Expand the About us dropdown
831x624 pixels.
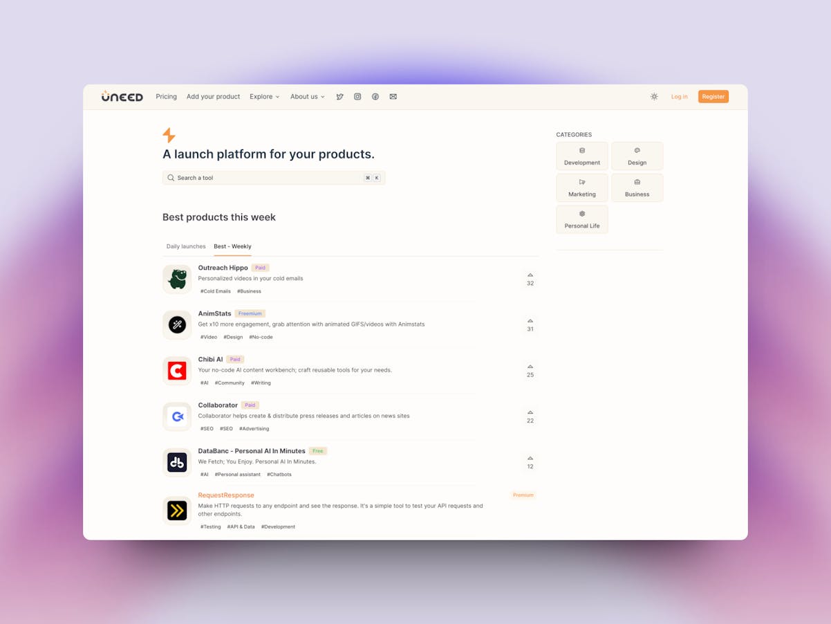point(308,97)
